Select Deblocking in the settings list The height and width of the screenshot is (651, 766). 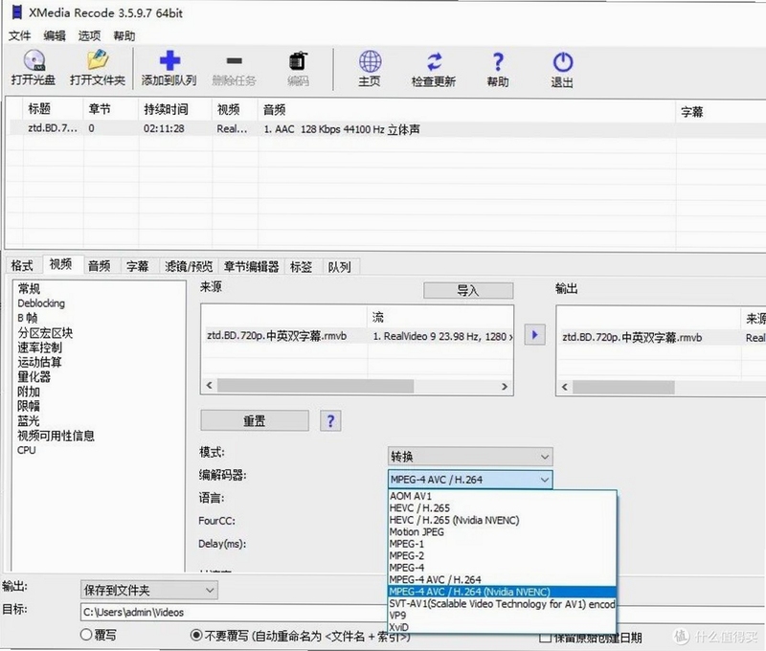click(x=41, y=303)
